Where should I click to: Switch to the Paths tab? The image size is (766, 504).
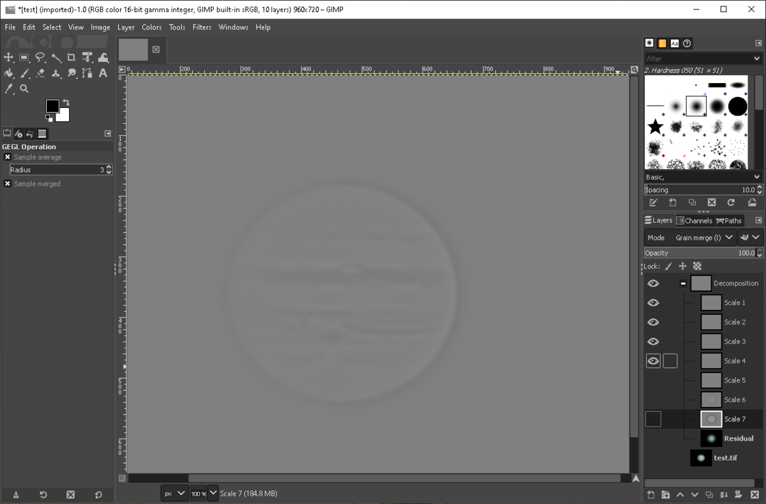click(x=729, y=220)
